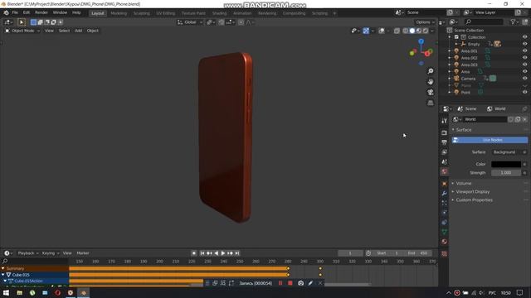
Task: Open the Window menu
Action: [60, 13]
